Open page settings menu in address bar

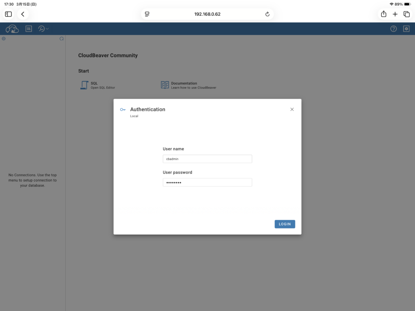pos(147,14)
